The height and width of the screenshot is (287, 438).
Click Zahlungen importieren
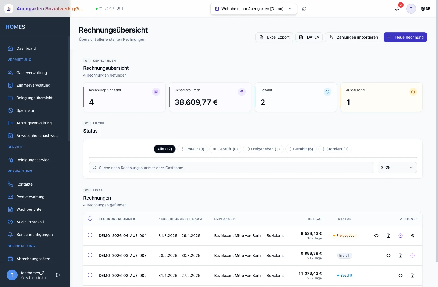(353, 37)
